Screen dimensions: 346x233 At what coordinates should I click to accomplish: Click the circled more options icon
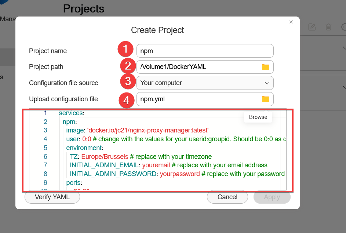click(344, 27)
